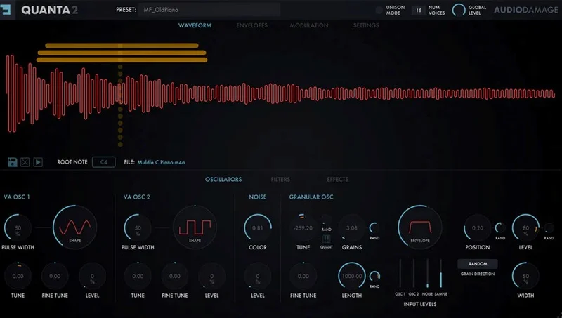Click the Root Note C4 field
562x318 pixels.
tap(103, 162)
